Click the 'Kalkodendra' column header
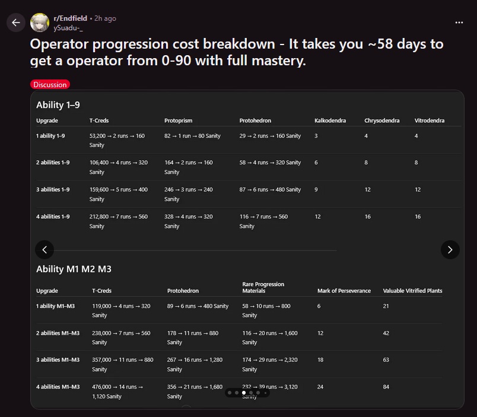The width and height of the screenshot is (477, 417). [x=330, y=120]
